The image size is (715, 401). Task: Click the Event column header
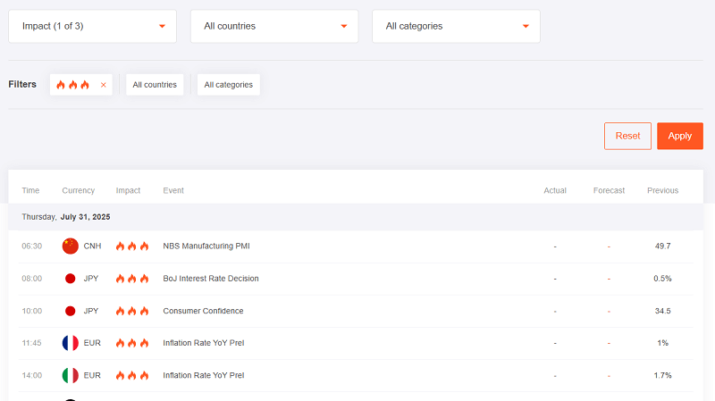173,190
